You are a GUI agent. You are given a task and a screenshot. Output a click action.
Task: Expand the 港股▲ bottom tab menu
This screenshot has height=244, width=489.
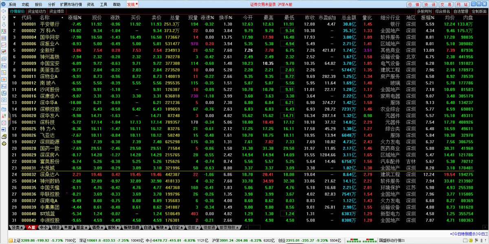click(x=193, y=227)
